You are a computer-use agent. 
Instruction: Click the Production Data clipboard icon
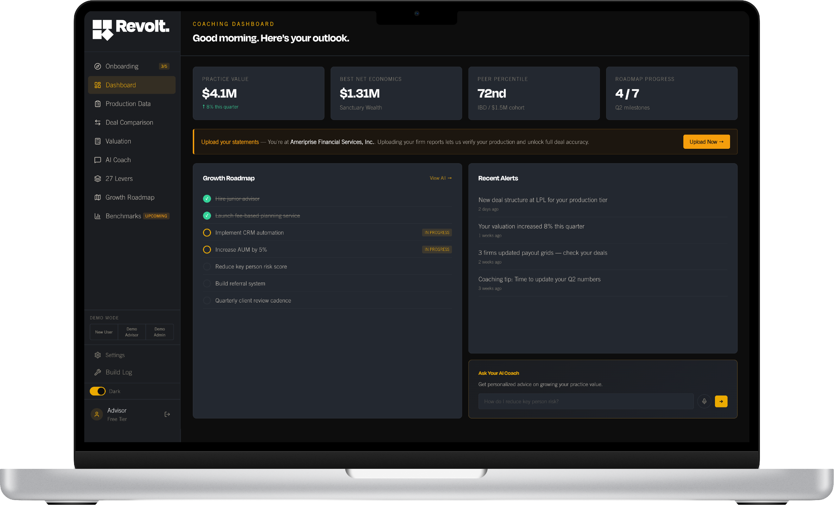(98, 104)
